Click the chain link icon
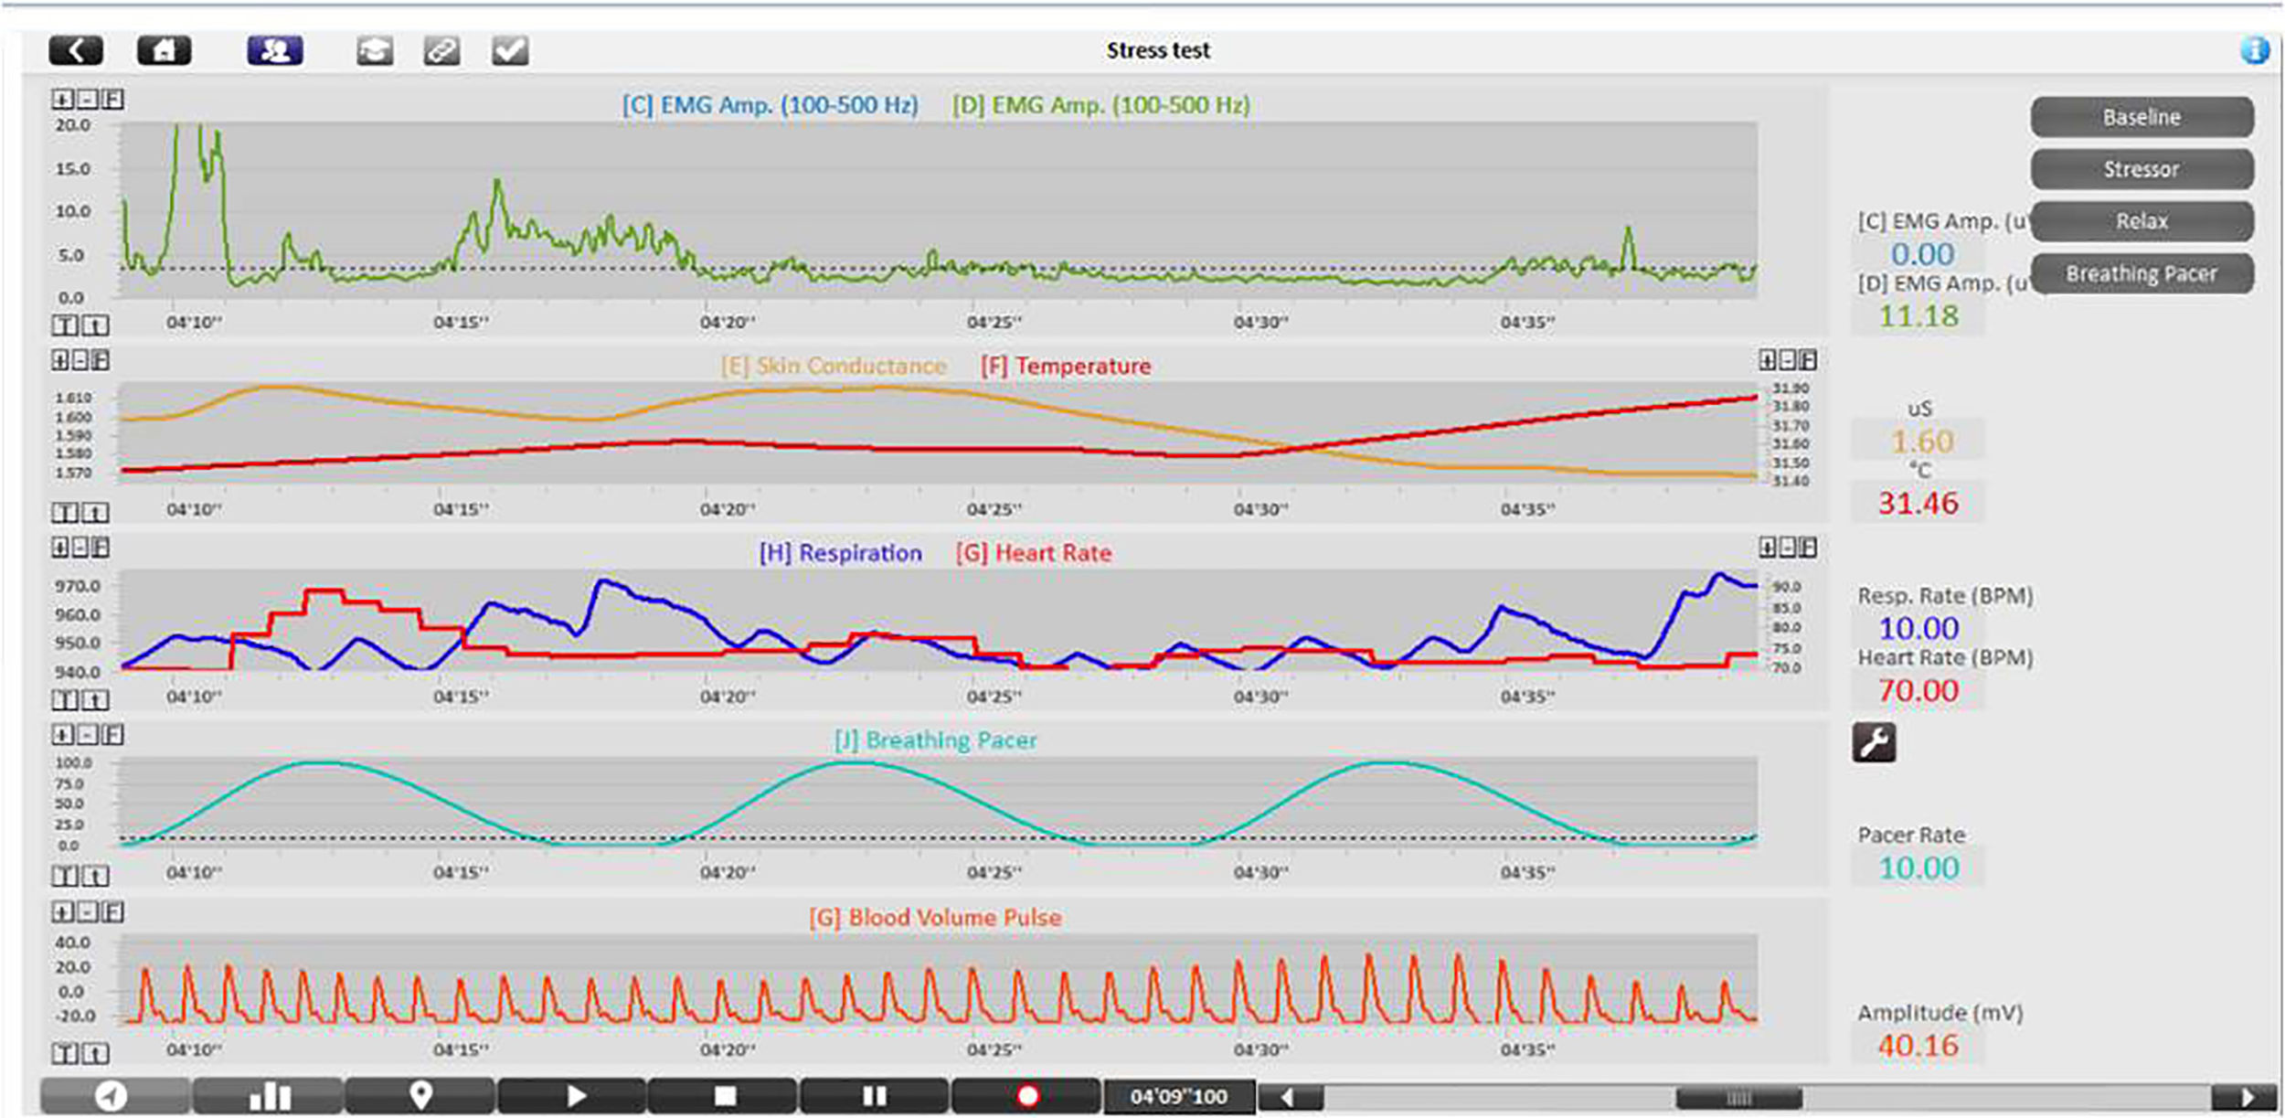This screenshot has width=2285, height=1118. (x=441, y=51)
